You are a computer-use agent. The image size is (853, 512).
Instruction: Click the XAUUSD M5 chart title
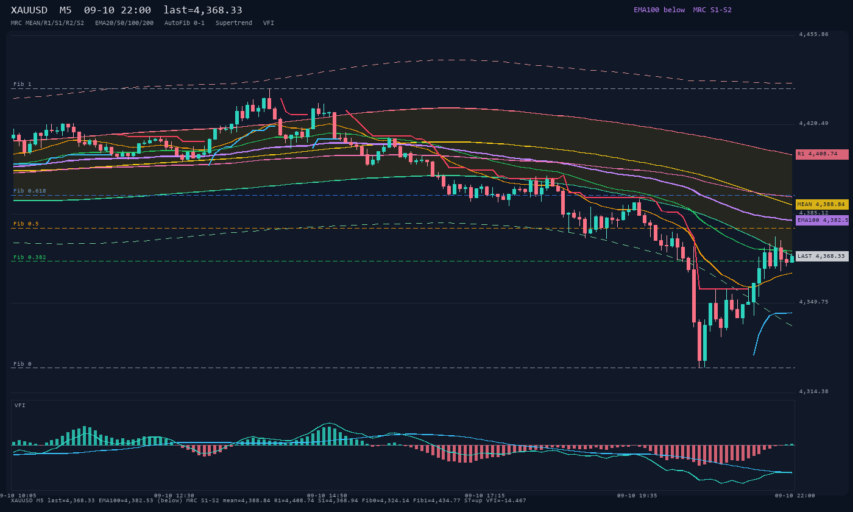[x=127, y=10]
